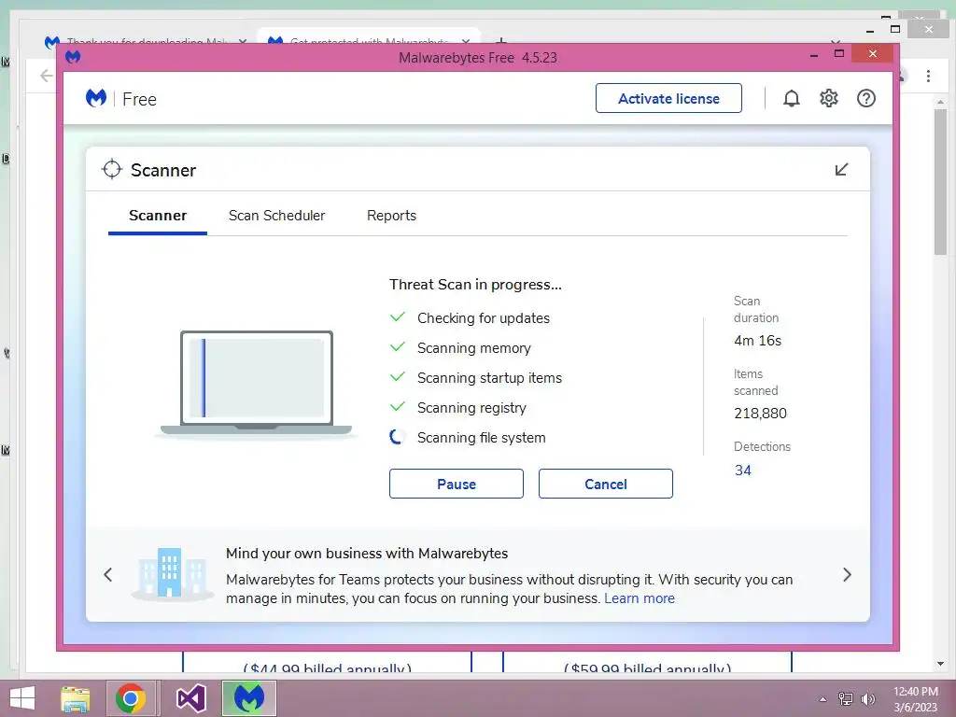Screen dimensions: 956x717
Task: Click the Scanner crosshair icon
Action: coord(112,170)
